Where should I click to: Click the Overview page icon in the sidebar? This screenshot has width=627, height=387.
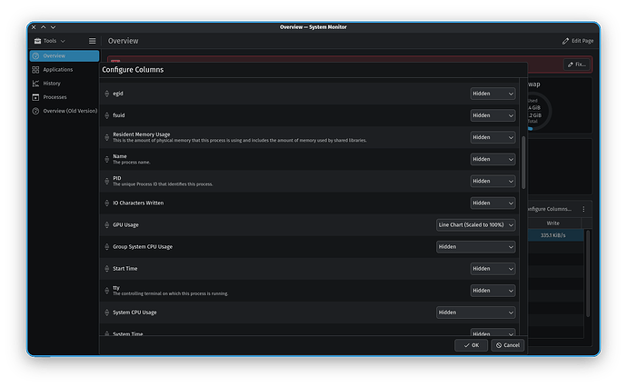(35, 56)
